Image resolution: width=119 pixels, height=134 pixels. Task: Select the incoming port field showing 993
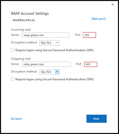[x=89, y=35]
